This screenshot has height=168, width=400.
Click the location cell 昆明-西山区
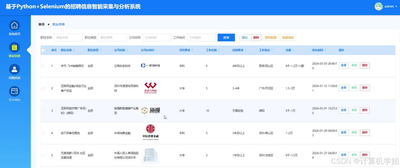tap(266, 66)
